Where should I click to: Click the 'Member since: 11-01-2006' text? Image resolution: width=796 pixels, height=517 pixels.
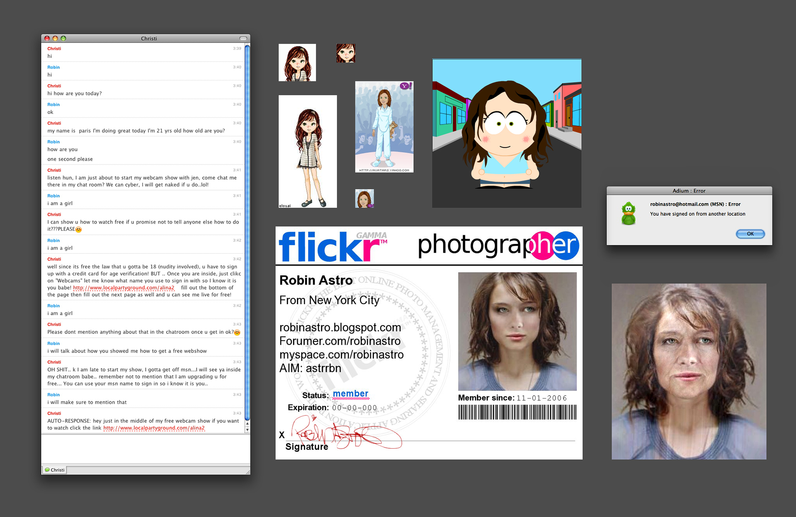pos(512,398)
